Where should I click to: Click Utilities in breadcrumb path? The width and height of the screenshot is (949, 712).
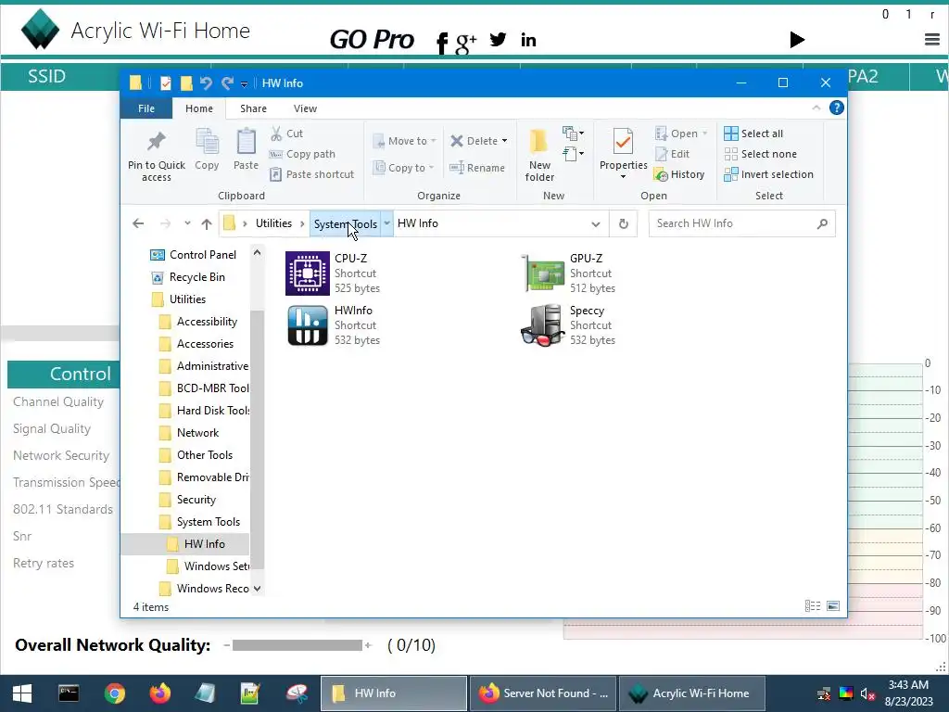click(273, 223)
